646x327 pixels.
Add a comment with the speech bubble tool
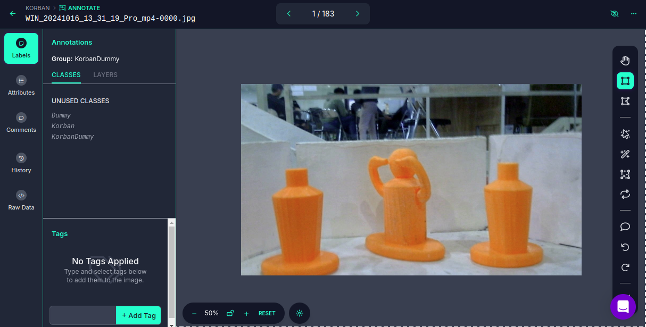(x=625, y=227)
